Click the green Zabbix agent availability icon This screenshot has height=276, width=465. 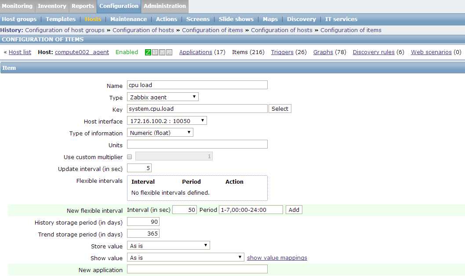(148, 52)
